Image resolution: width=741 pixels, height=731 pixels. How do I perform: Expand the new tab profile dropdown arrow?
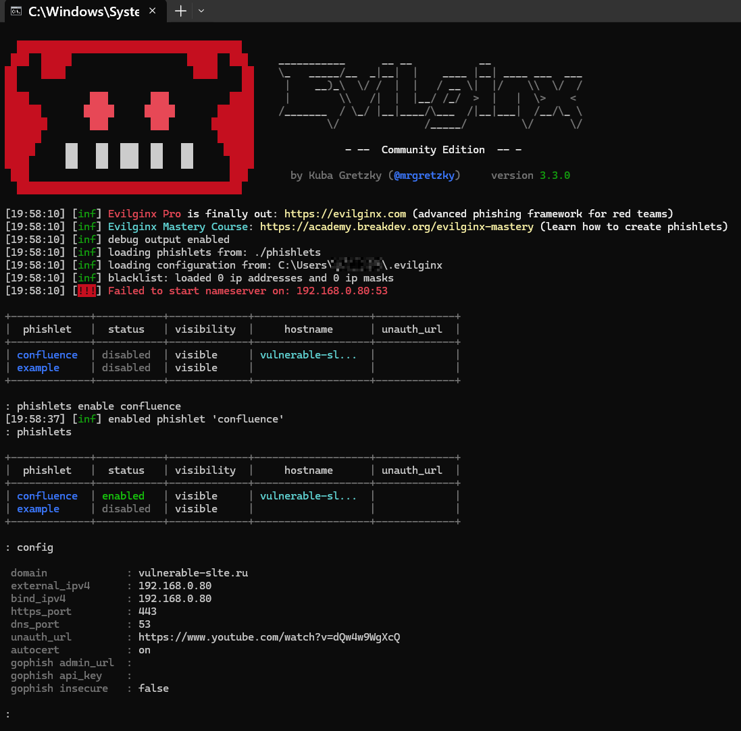(x=201, y=11)
